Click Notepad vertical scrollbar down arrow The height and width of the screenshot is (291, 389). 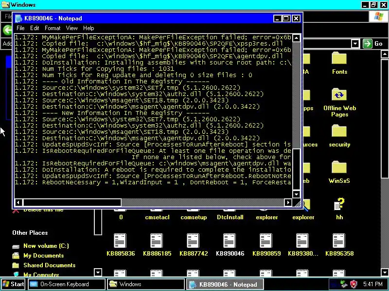[296, 194]
